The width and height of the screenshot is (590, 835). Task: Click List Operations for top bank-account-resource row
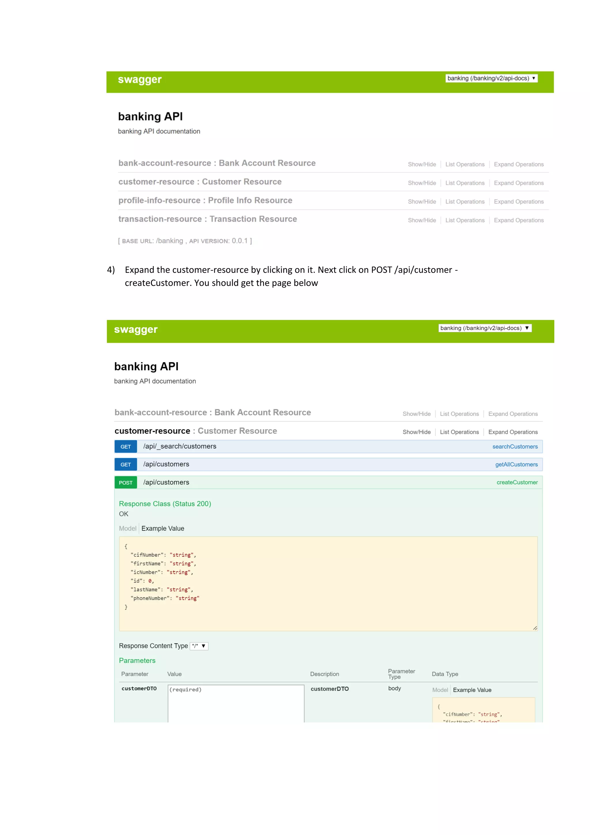tap(465, 164)
